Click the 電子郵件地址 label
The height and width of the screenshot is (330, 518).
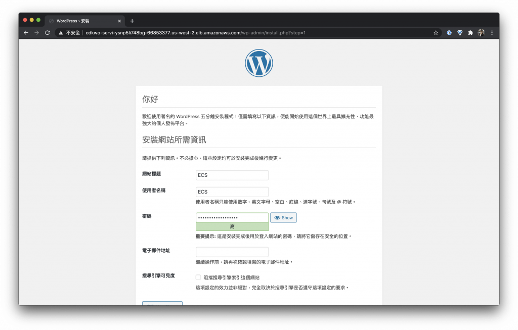(156, 250)
